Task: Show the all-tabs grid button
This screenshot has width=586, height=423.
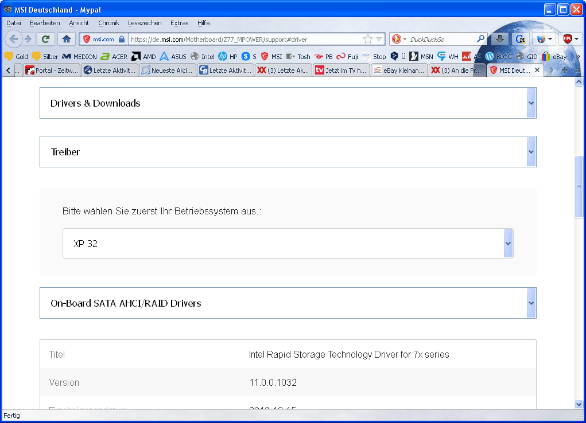Action: (x=578, y=70)
